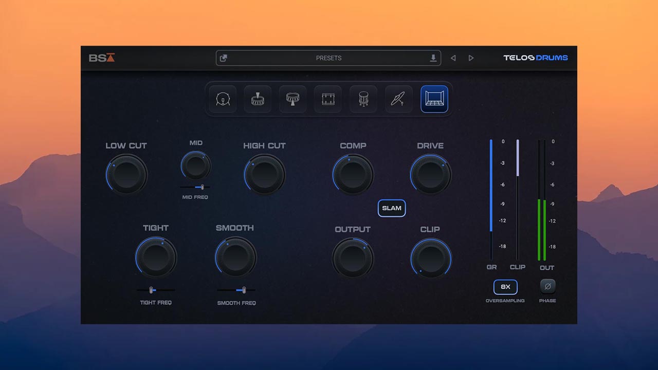Click the TELOS DRUMS title
The width and height of the screenshot is (658, 370).
(x=536, y=58)
